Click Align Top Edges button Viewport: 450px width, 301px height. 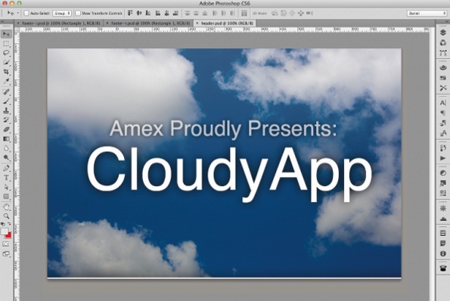130,13
